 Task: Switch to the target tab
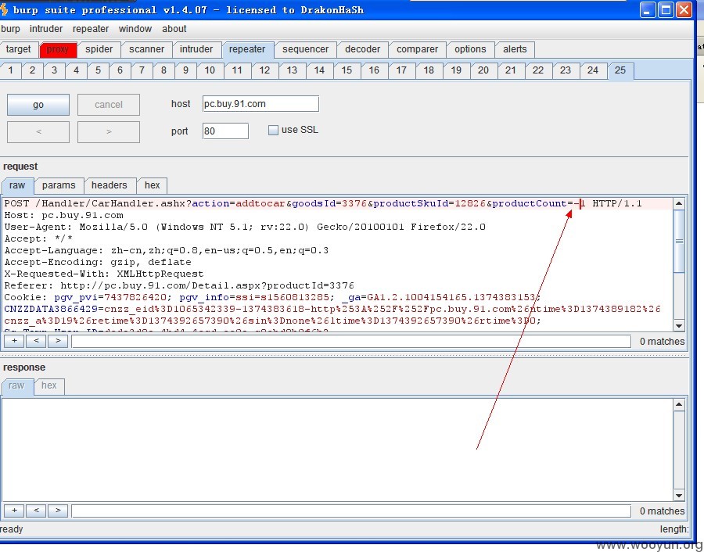[x=19, y=49]
